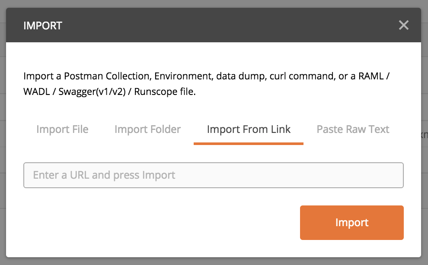
Task: Click the URL input field
Action: pyautogui.click(x=213, y=175)
